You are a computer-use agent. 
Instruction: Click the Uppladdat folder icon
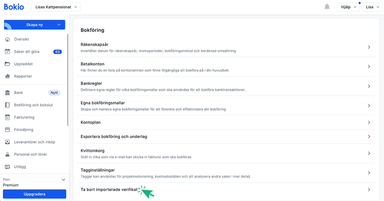pos(7,64)
